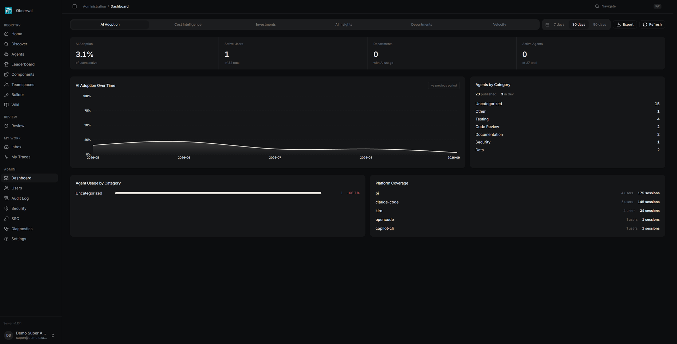Toggle the sidebar panel icon
The image size is (677, 344).
pos(74,6)
